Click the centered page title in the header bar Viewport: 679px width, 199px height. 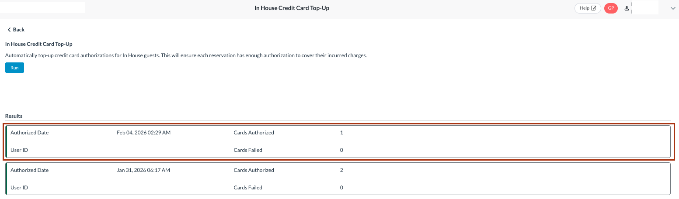pyautogui.click(x=292, y=8)
